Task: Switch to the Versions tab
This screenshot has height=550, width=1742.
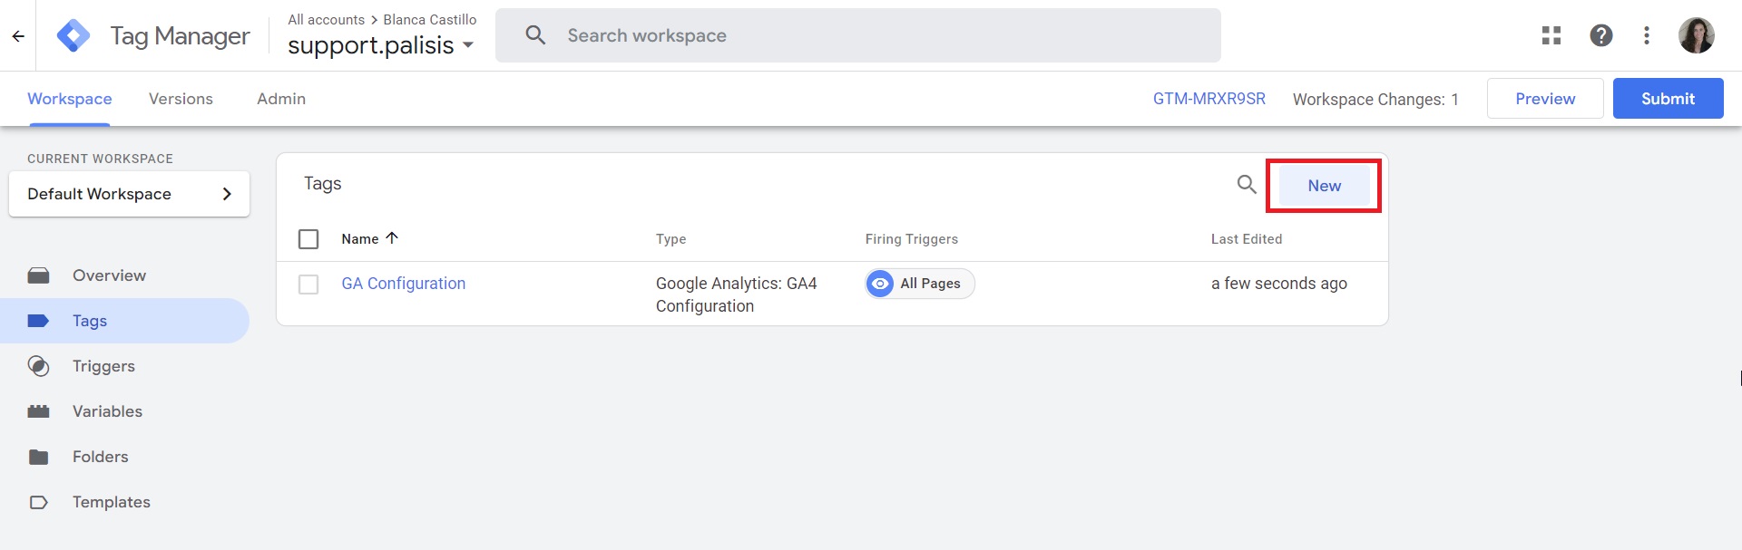Action: click(181, 99)
